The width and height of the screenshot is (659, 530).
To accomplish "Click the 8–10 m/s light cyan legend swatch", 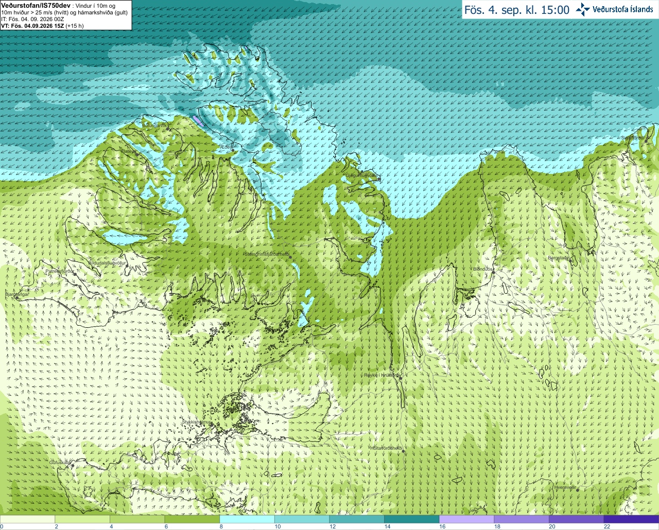I will [247, 519].
